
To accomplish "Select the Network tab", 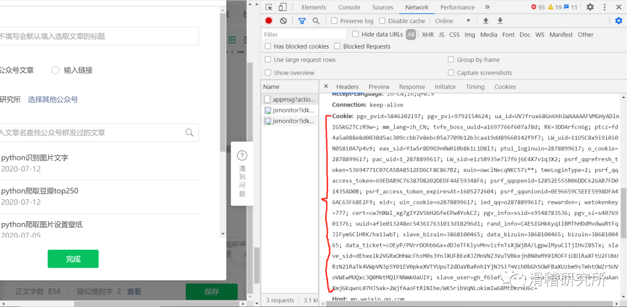I will click(x=417, y=7).
